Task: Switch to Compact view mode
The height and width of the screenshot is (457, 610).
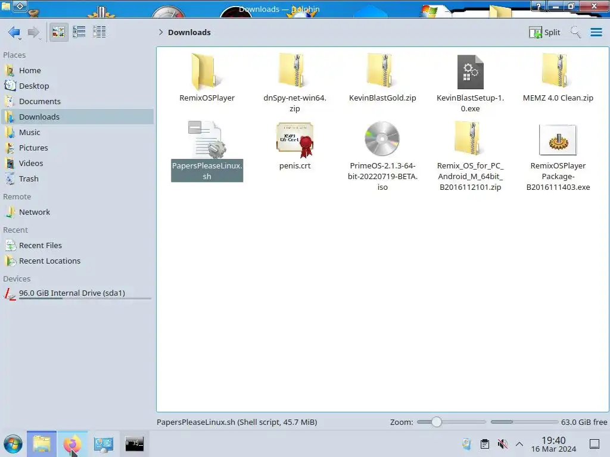Action: click(79, 32)
